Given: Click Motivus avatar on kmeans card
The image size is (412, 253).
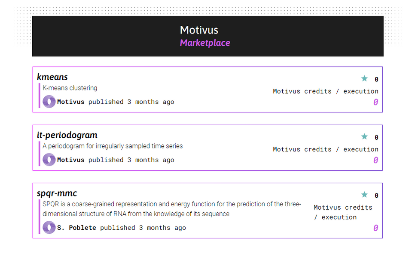Looking at the screenshot, I should [x=49, y=102].
